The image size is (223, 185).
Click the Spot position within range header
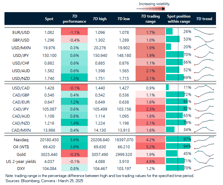click(179, 19)
